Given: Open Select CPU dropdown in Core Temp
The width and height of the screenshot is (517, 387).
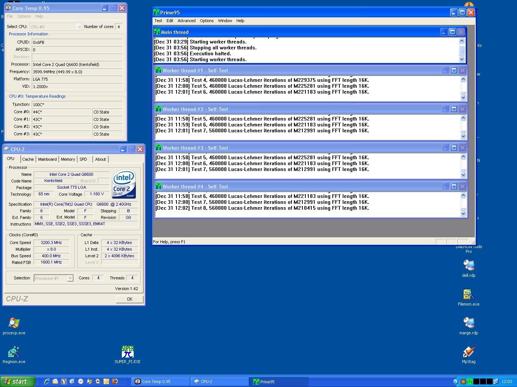Looking at the screenshot, I should [79, 27].
